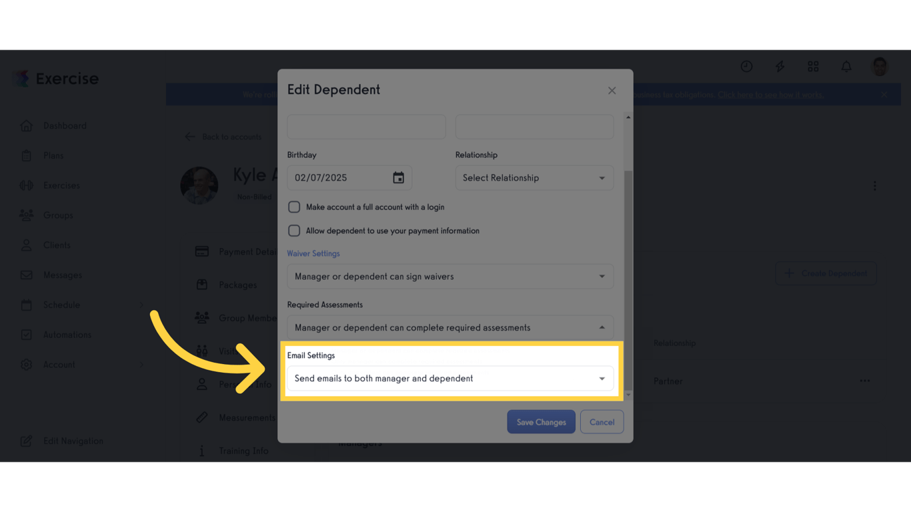Click the Dashboard home icon
This screenshot has width=911, height=512.
tap(27, 125)
